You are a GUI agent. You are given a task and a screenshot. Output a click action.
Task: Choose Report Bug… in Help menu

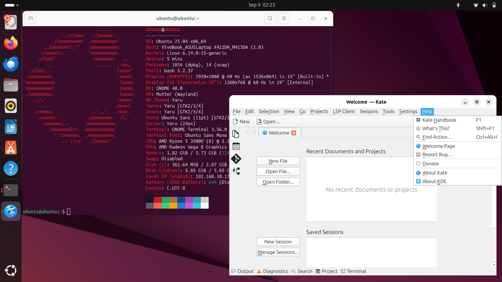[458, 155]
